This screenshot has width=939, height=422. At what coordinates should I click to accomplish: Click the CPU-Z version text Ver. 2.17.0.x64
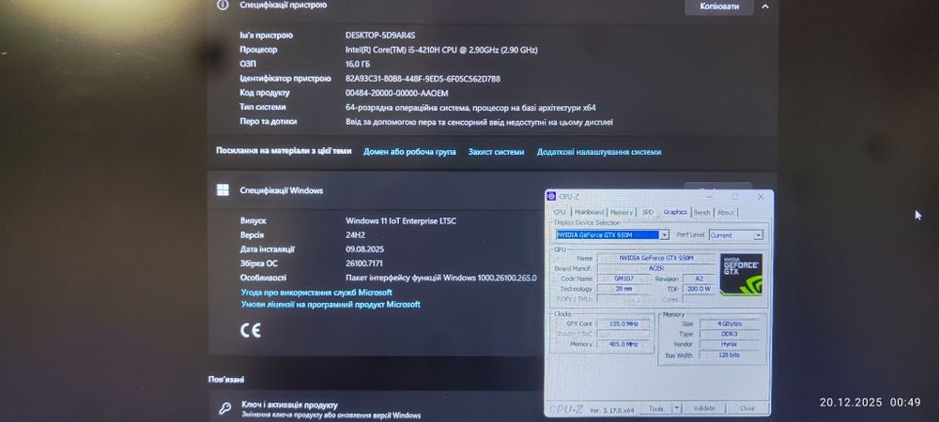pos(612,411)
